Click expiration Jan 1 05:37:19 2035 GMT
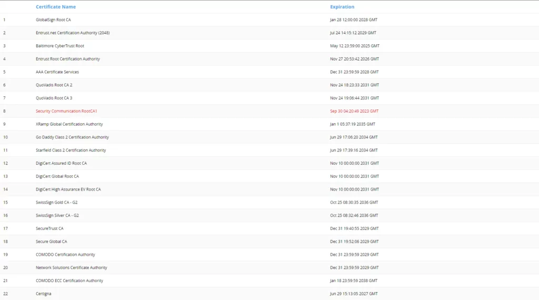539x300 pixels. [x=352, y=124]
